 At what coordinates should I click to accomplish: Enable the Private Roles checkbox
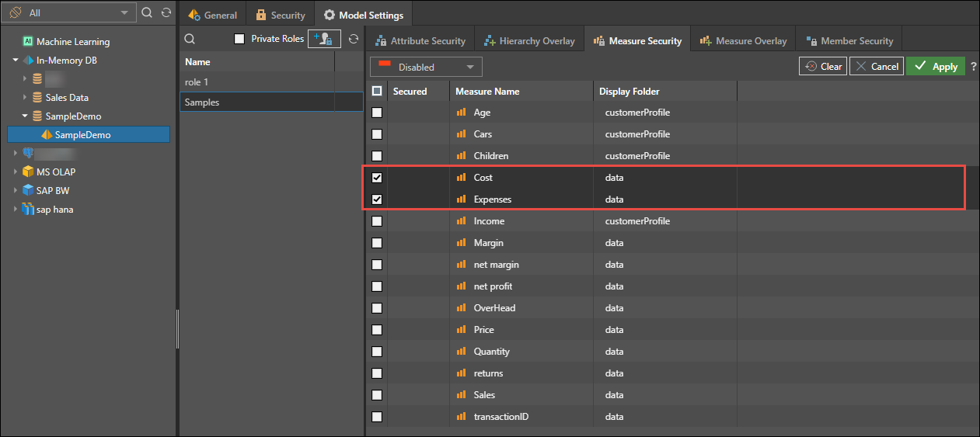[239, 39]
